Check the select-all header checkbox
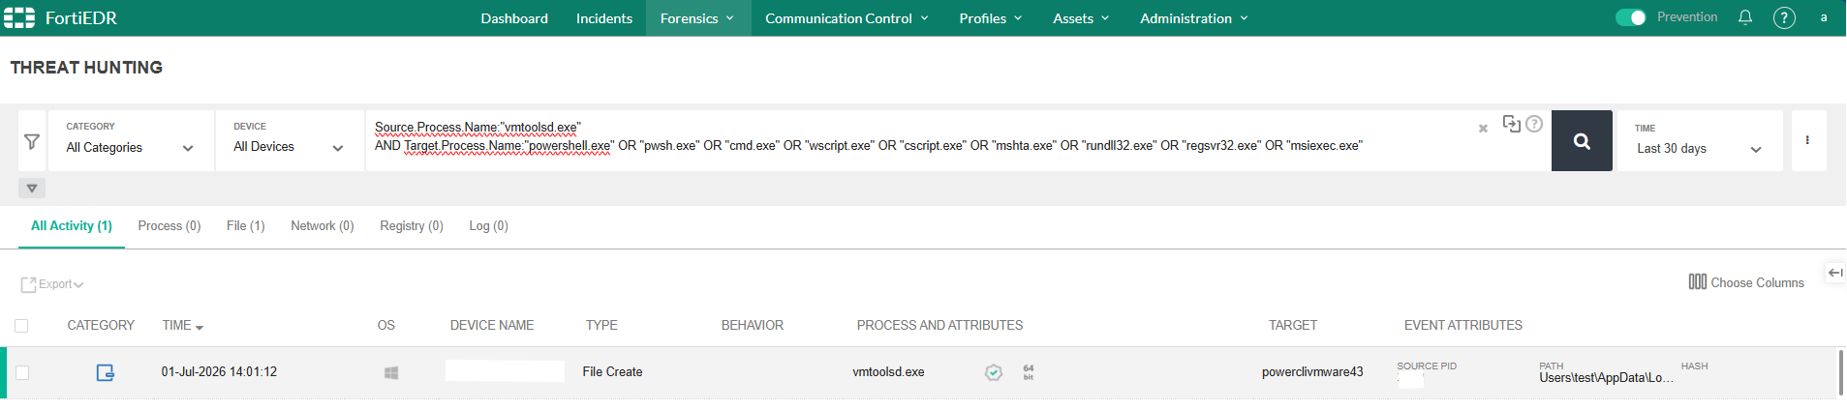The height and width of the screenshot is (410, 1847). click(x=21, y=326)
